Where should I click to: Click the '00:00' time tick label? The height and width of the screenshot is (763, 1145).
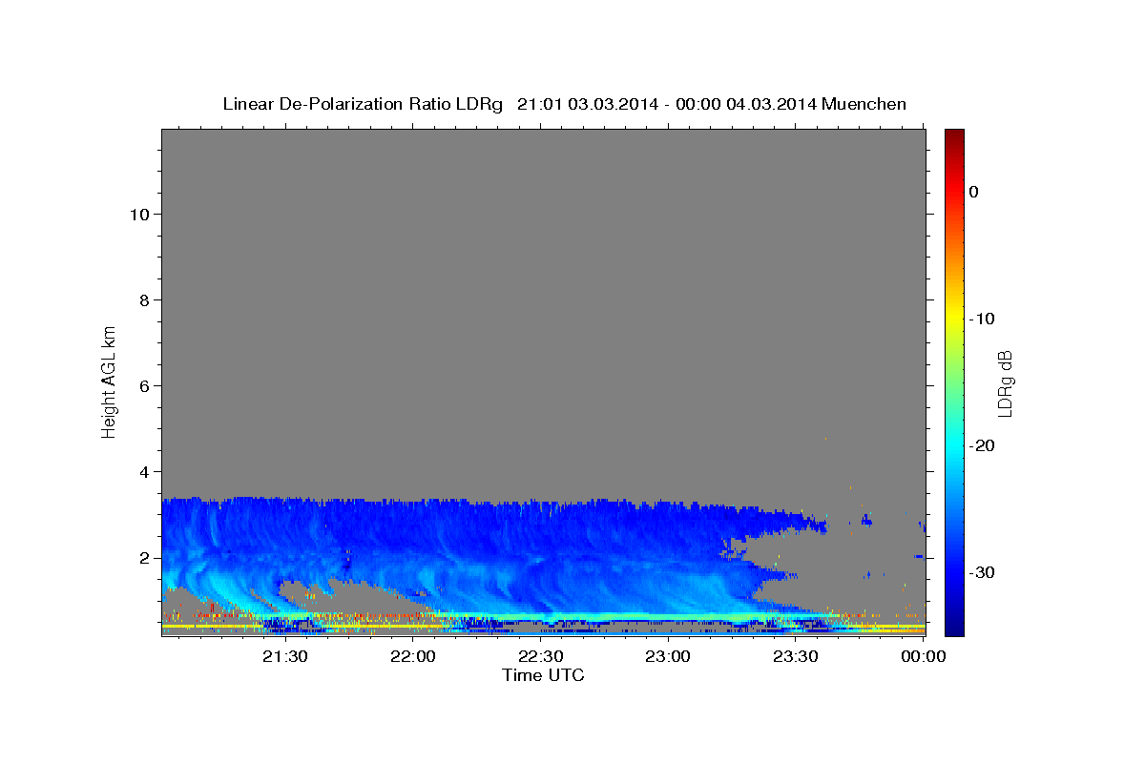pos(924,656)
